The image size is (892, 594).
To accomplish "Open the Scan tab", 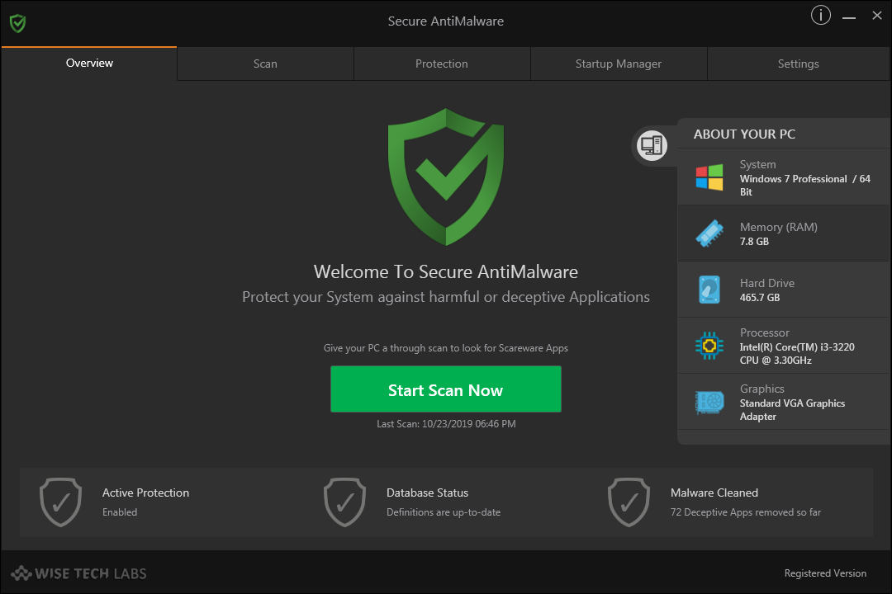I will tap(265, 64).
